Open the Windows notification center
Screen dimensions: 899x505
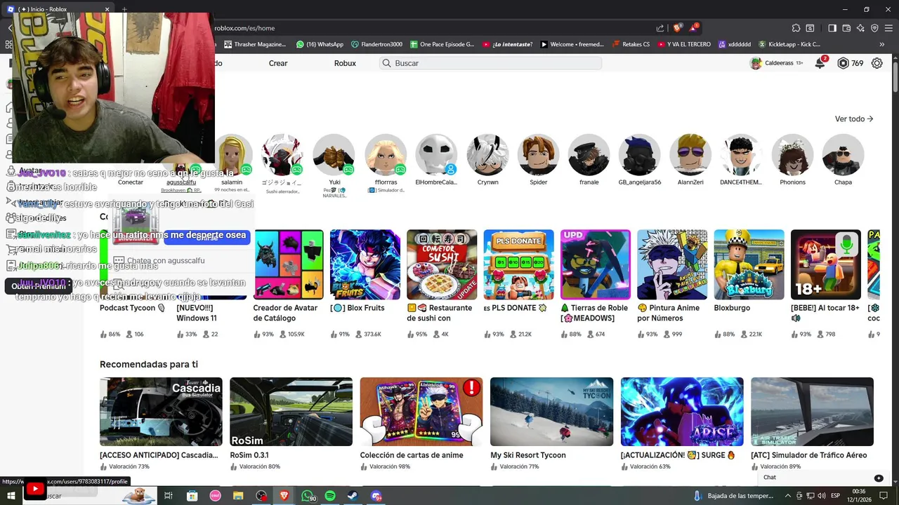tap(883, 496)
